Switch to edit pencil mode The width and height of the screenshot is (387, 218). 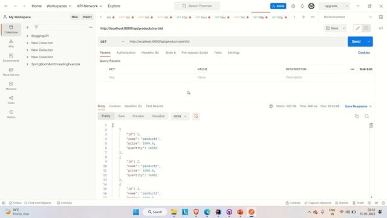click(x=357, y=28)
